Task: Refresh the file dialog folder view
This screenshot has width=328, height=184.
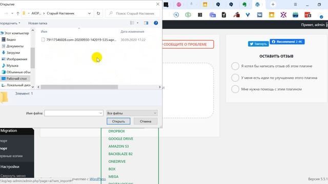Action: point(98,13)
